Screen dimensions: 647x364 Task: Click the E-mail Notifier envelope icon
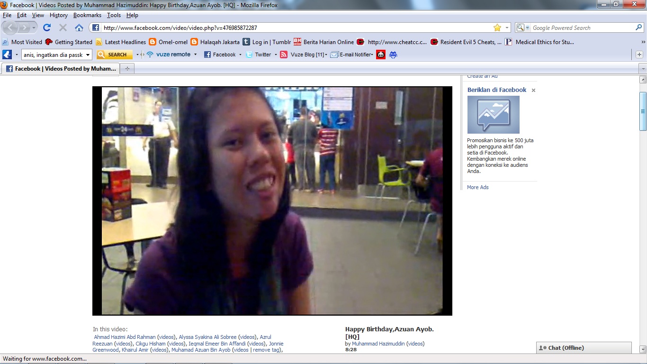(334, 55)
